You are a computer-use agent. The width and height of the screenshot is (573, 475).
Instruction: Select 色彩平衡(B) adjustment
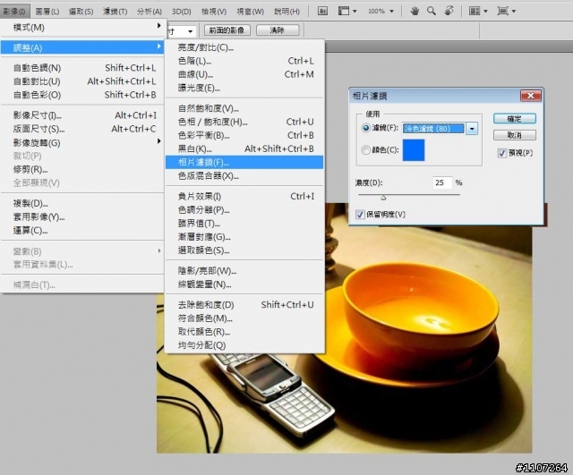(244, 135)
